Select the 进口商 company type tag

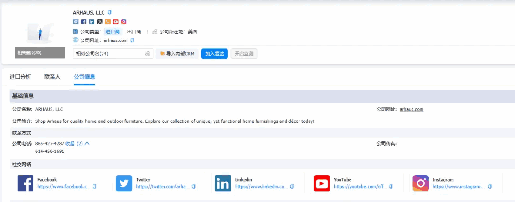[113, 31]
